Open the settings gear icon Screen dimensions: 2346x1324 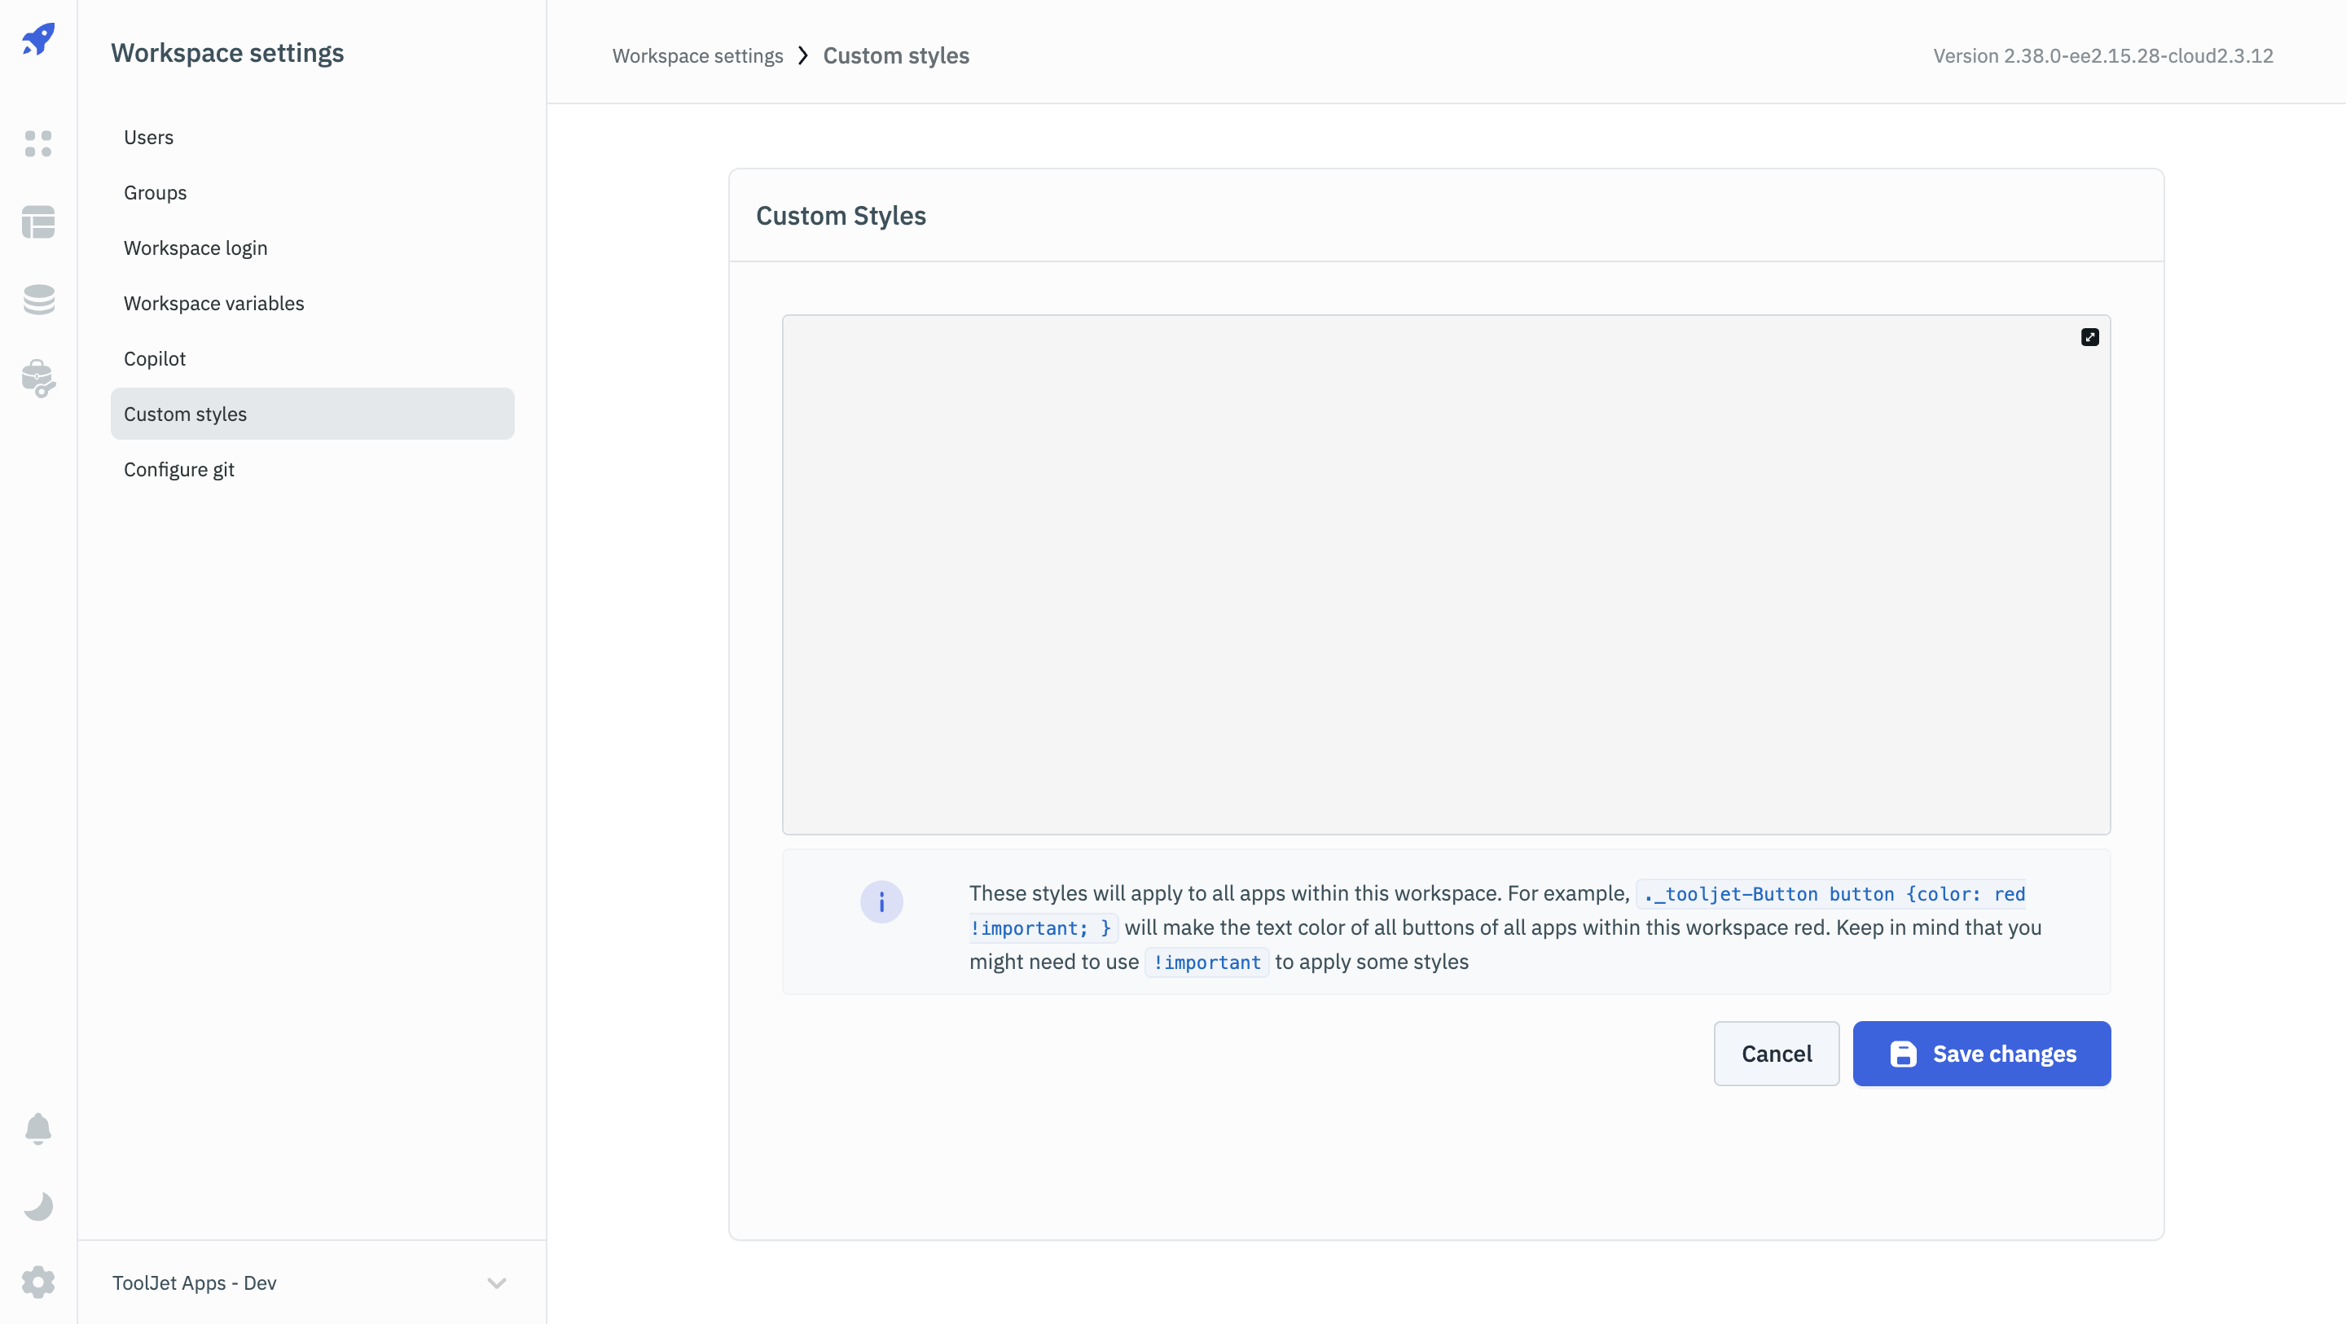(x=38, y=1282)
